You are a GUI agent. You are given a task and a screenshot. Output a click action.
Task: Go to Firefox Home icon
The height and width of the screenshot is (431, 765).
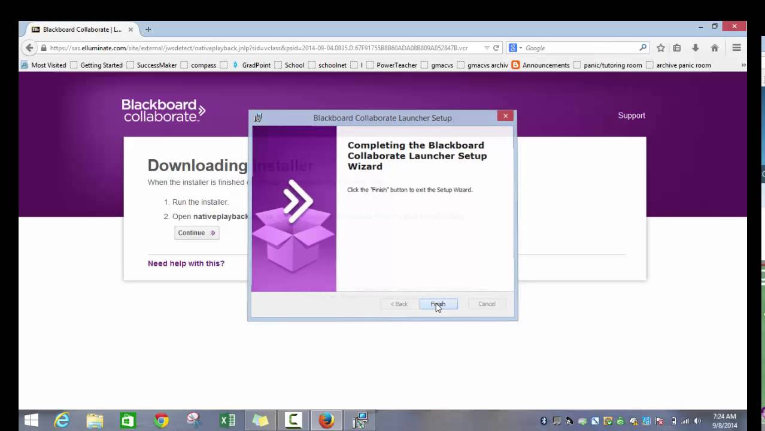tap(715, 48)
